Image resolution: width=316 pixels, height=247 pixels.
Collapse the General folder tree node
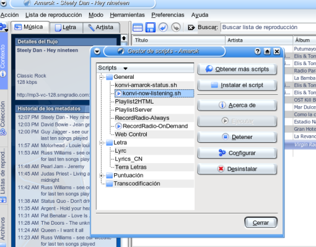[x=101, y=77]
